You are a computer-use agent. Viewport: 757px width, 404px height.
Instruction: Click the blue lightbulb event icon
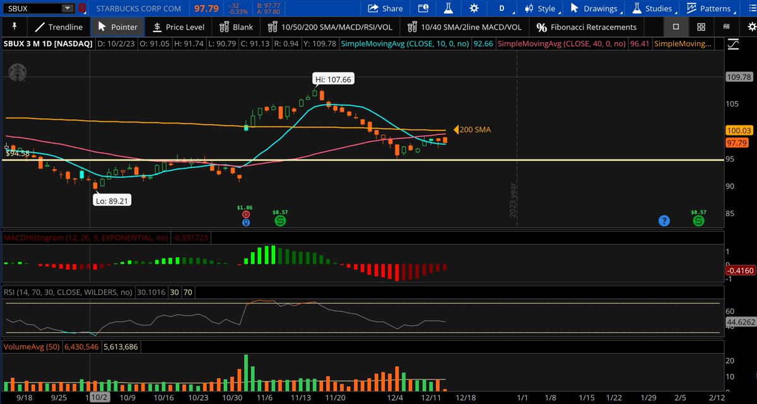pos(245,222)
